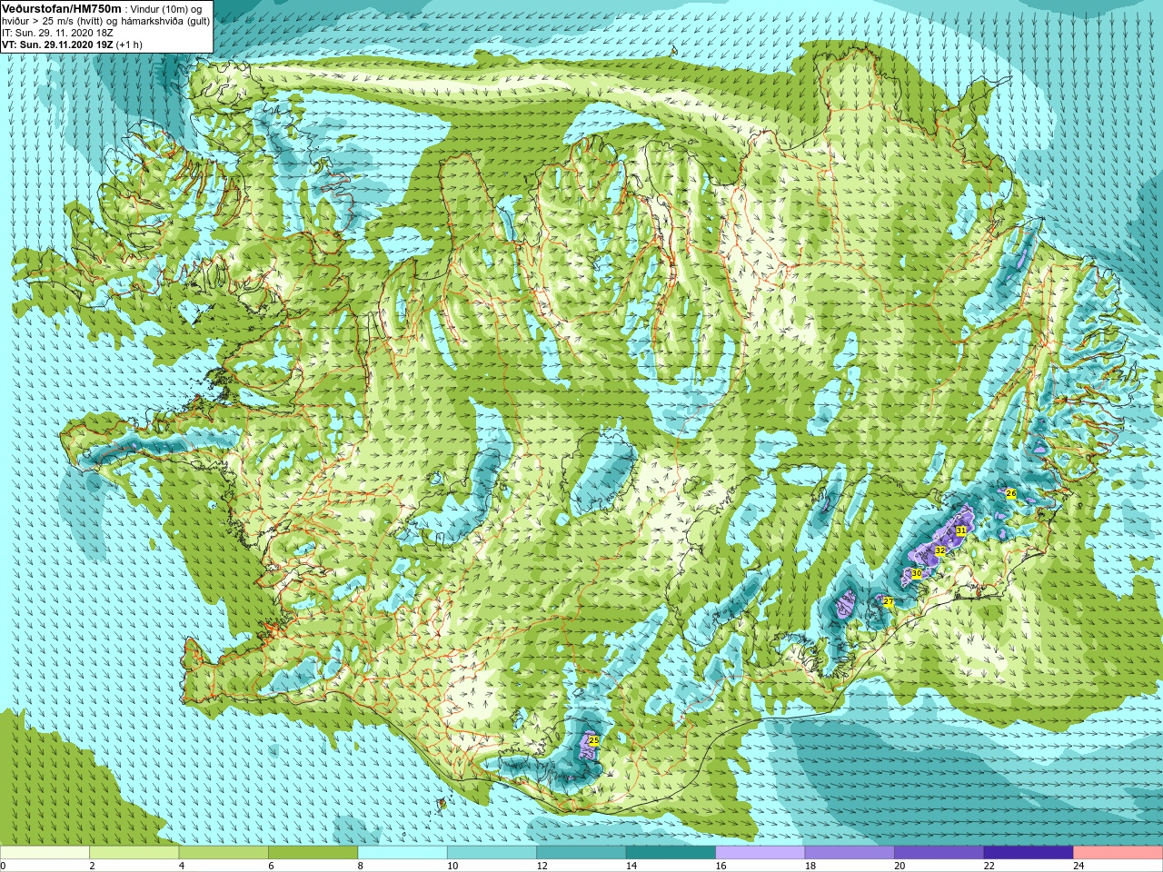1163x872 pixels.
Task: Pick the purple 18–20 legend swatch
Action: point(850,853)
